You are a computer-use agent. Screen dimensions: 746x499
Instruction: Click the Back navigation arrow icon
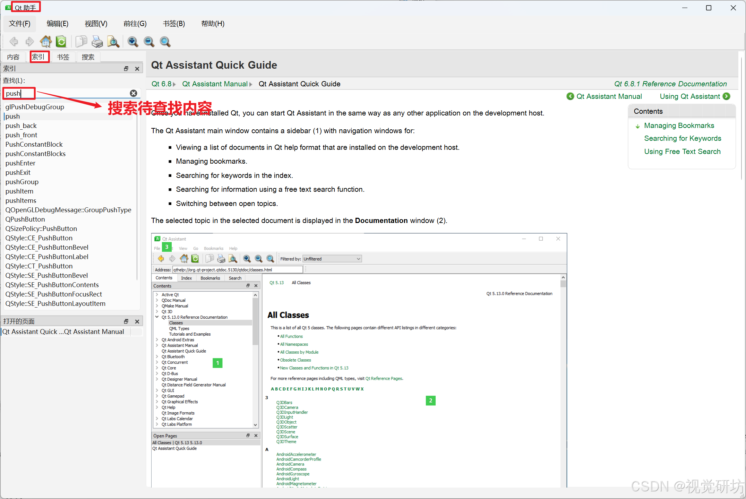pyautogui.click(x=14, y=42)
